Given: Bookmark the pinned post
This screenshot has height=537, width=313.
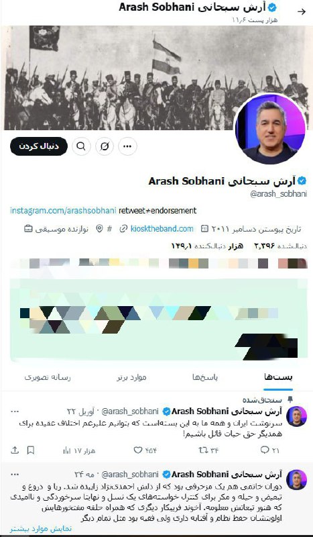Looking at the screenshot, I should click(x=31, y=450).
